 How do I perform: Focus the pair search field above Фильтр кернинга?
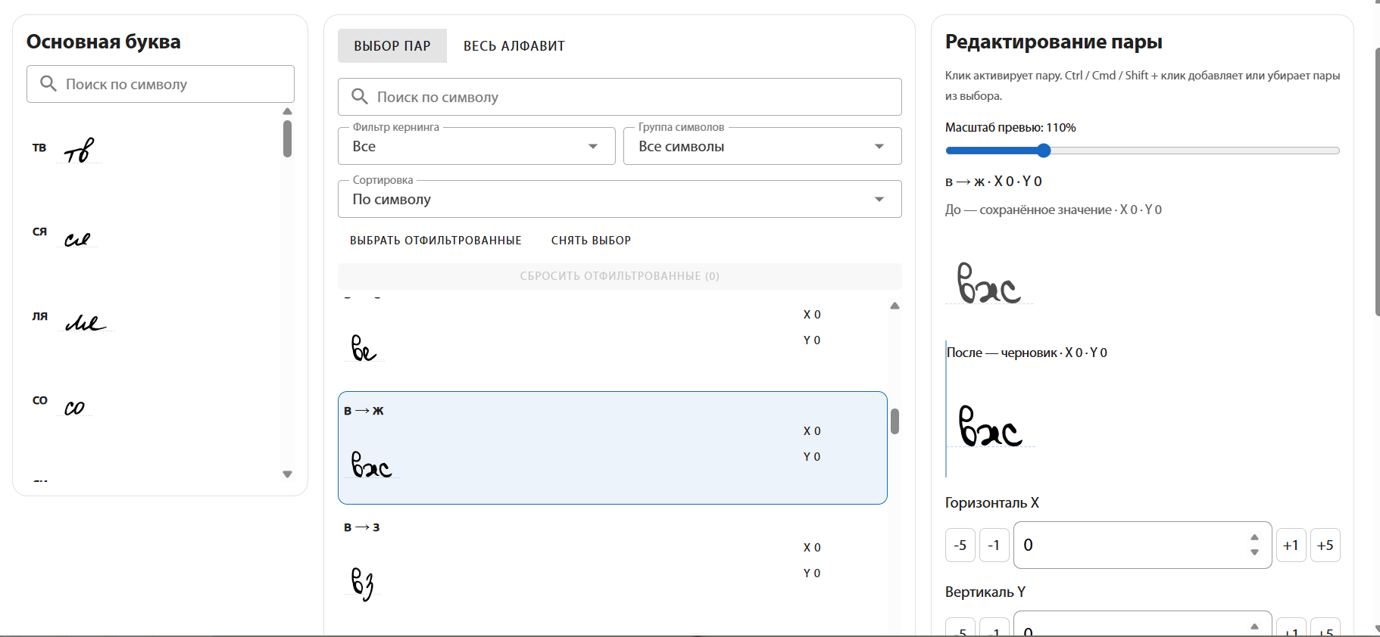tap(620, 97)
